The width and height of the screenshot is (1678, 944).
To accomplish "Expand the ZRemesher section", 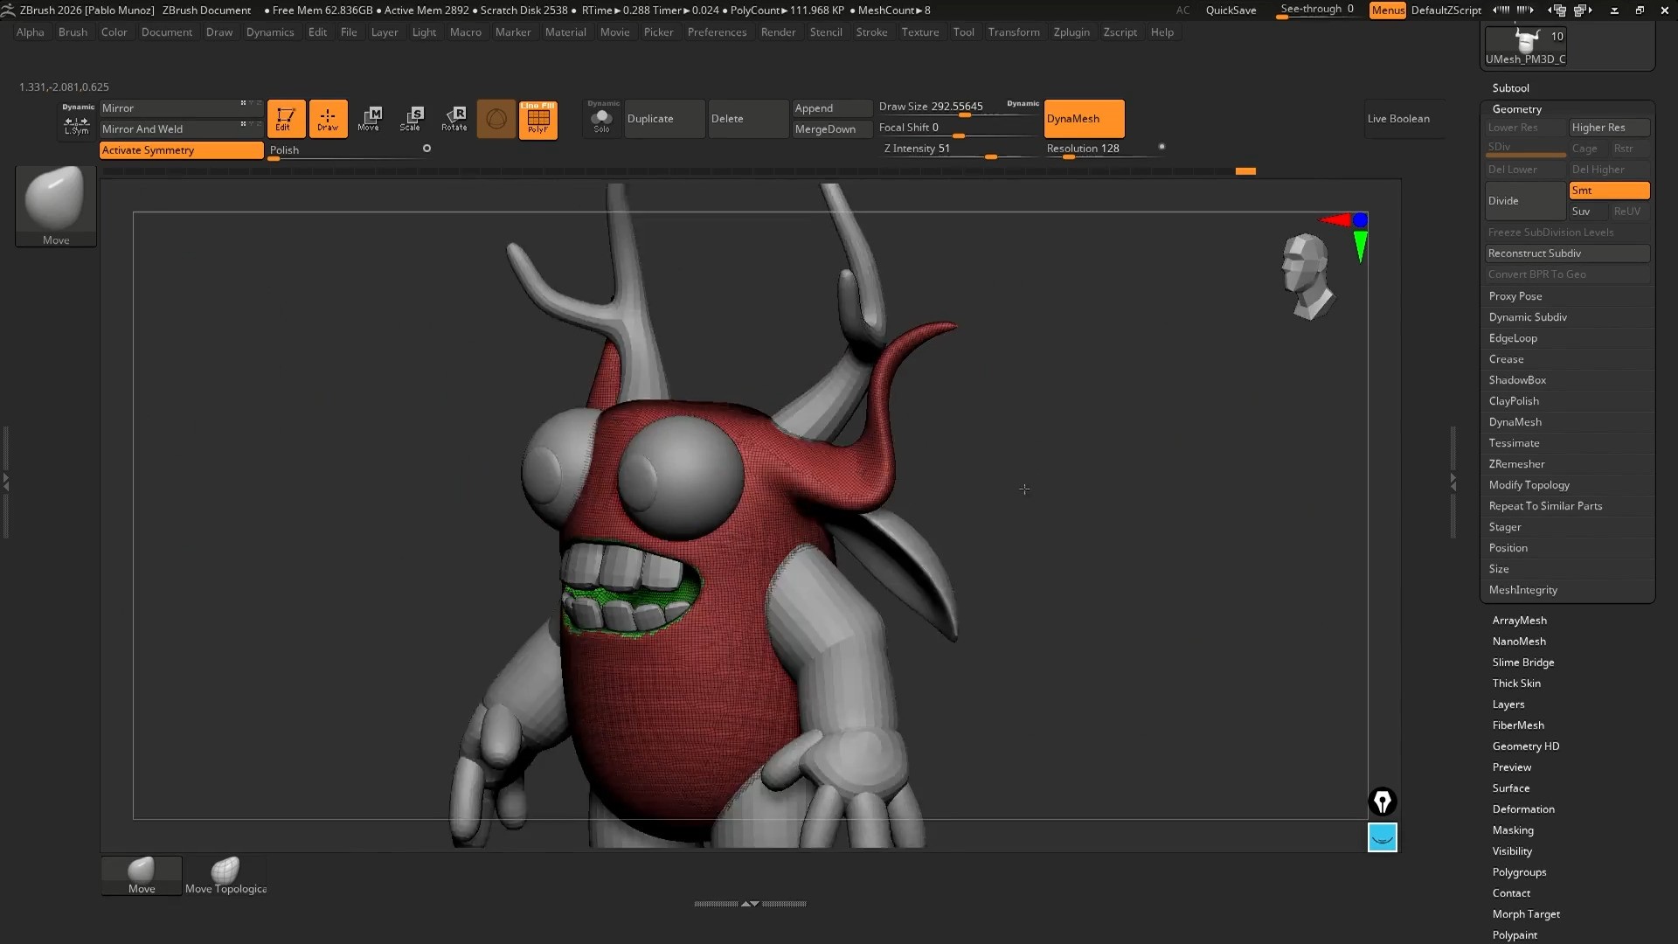I will 1516,464.
